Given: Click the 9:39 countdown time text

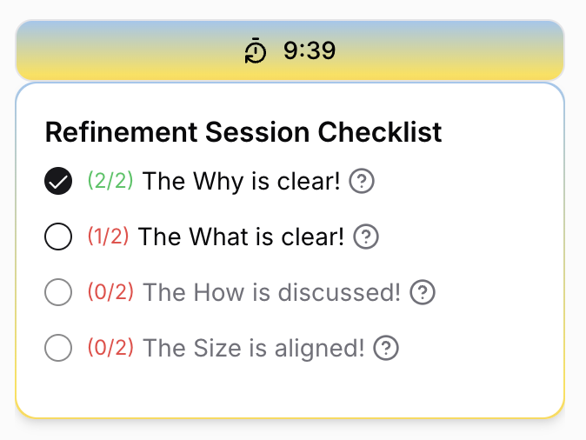Looking at the screenshot, I should coord(310,51).
